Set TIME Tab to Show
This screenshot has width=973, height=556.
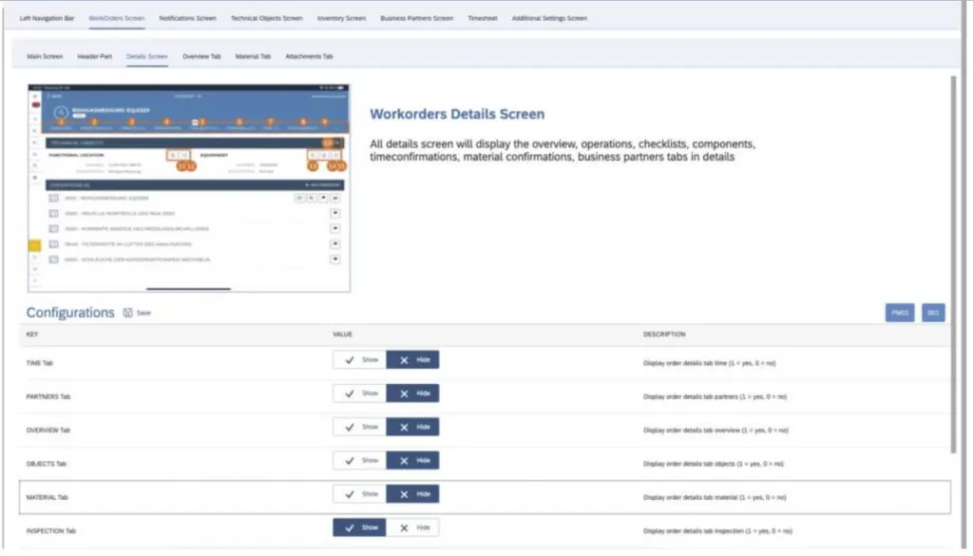(x=360, y=360)
